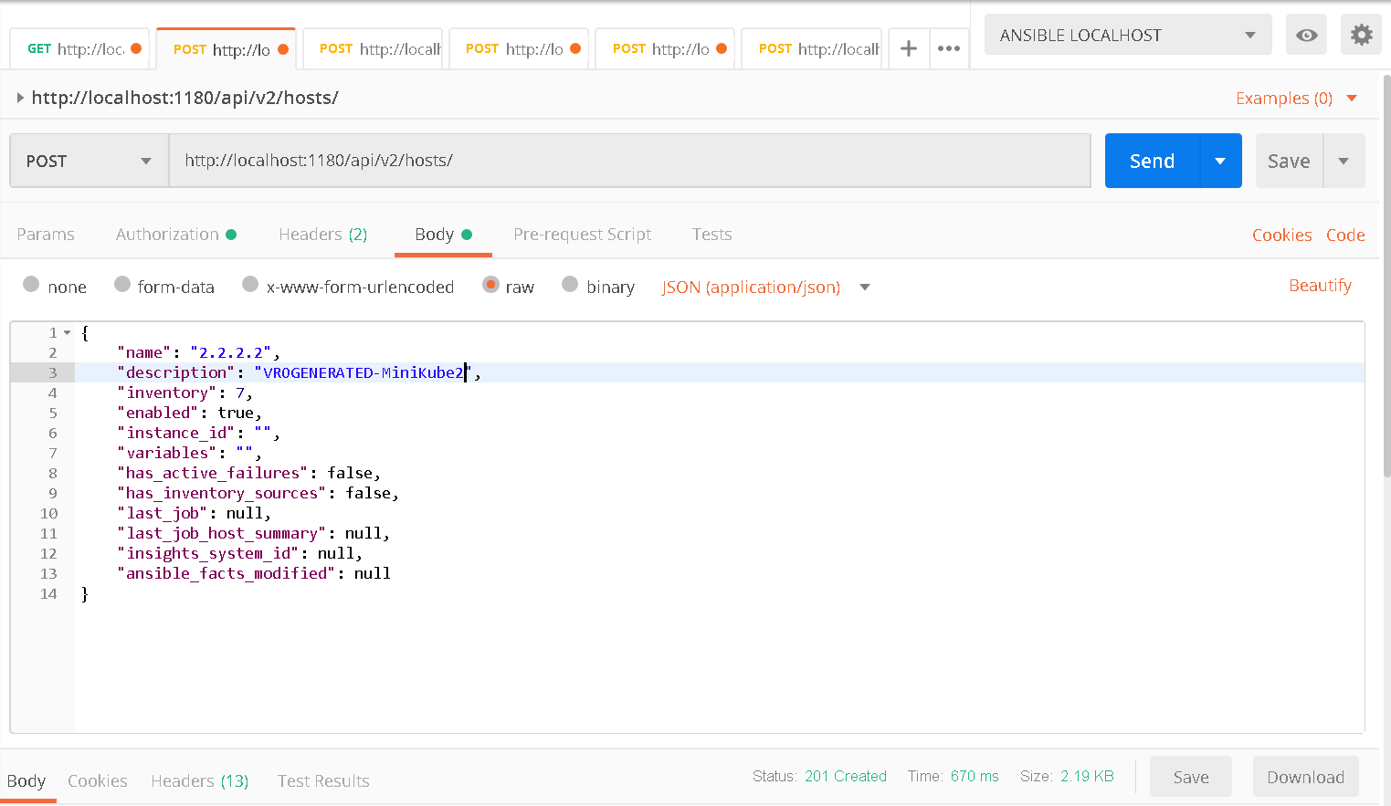
Task: Select the raw body type radio
Action: click(490, 284)
